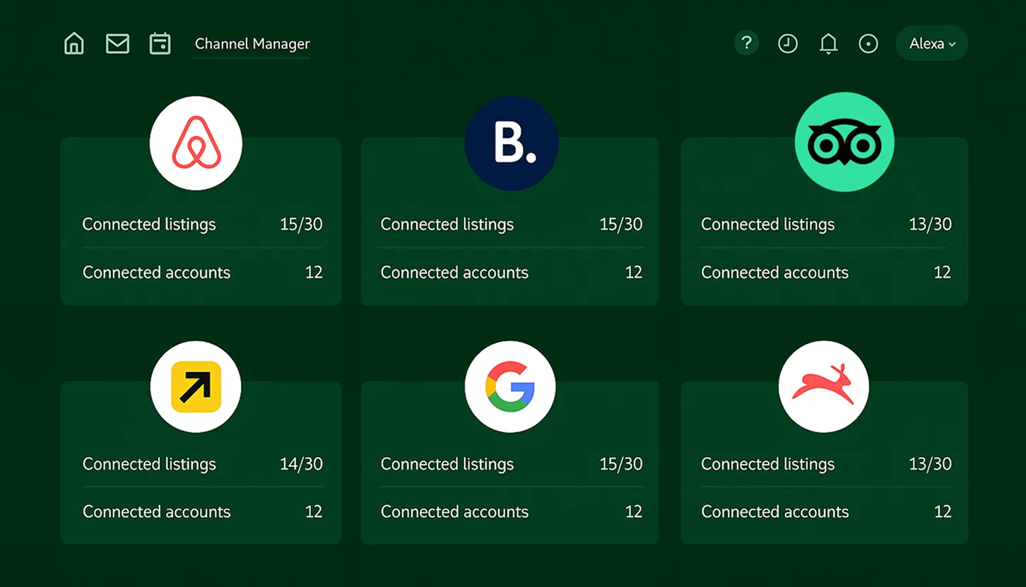Click the Airbnb channel logo
1026x587 pixels.
pos(196,143)
